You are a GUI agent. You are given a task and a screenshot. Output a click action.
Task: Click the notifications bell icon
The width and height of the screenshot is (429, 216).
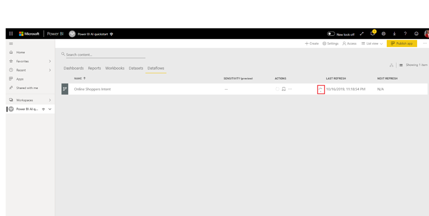(373, 34)
